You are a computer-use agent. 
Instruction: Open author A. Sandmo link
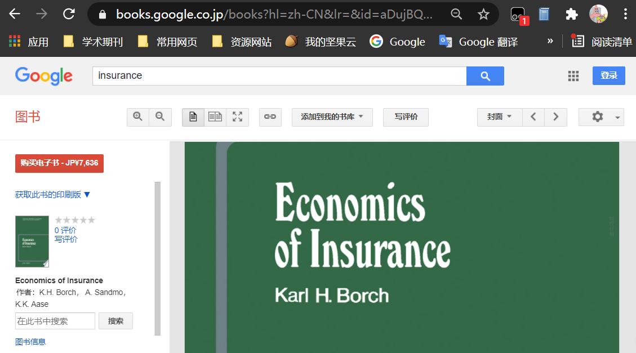pyautogui.click(x=104, y=292)
